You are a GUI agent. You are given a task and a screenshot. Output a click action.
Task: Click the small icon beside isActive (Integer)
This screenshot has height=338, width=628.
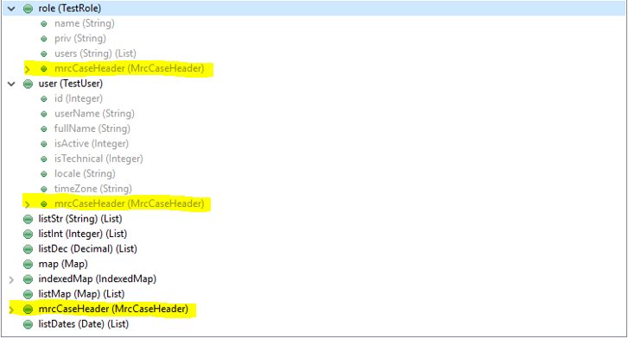click(44, 144)
